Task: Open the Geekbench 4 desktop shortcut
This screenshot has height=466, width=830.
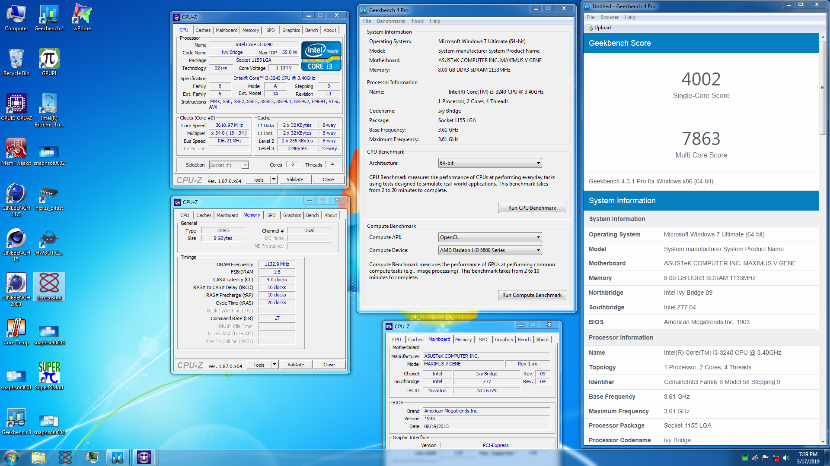Action: coord(49,18)
